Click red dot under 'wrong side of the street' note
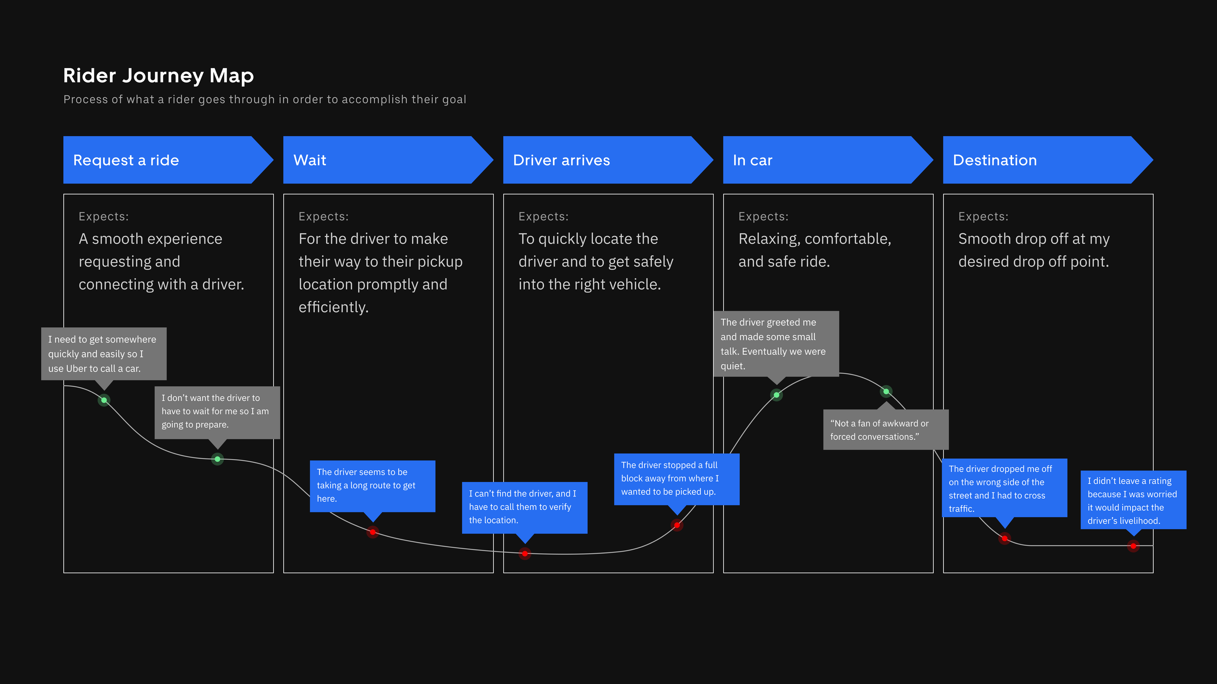Screen dimensions: 1217x684 [x=1004, y=539]
